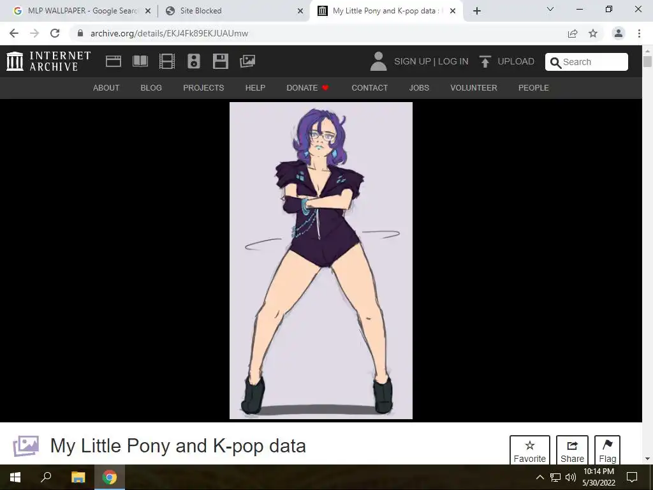Image resolution: width=653 pixels, height=490 pixels.
Task: Flag this item
Action: tap(607, 450)
